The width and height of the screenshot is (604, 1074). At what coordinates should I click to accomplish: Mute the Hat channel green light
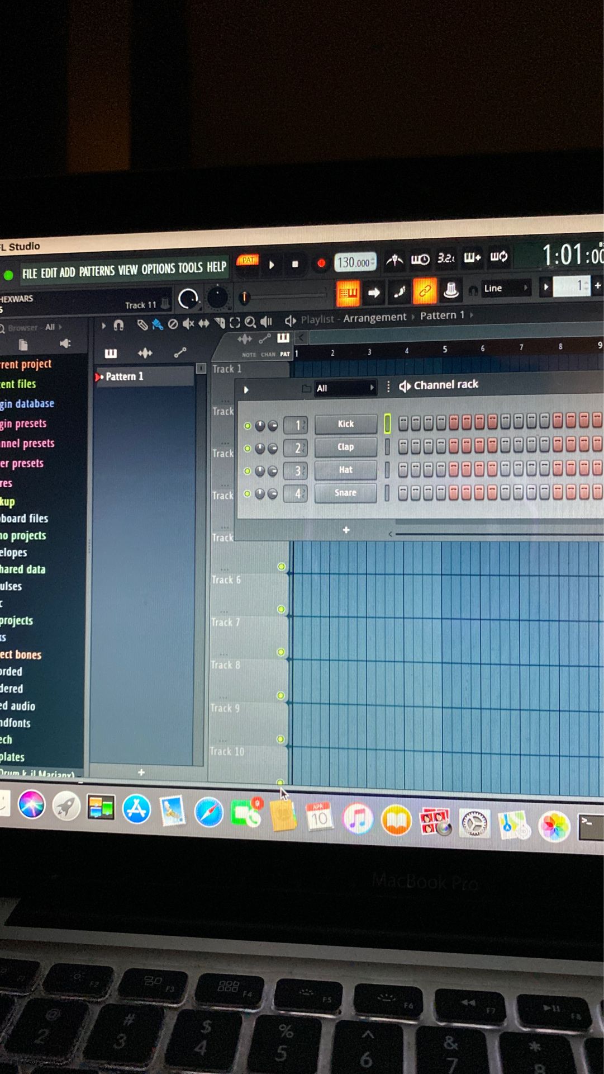click(248, 471)
